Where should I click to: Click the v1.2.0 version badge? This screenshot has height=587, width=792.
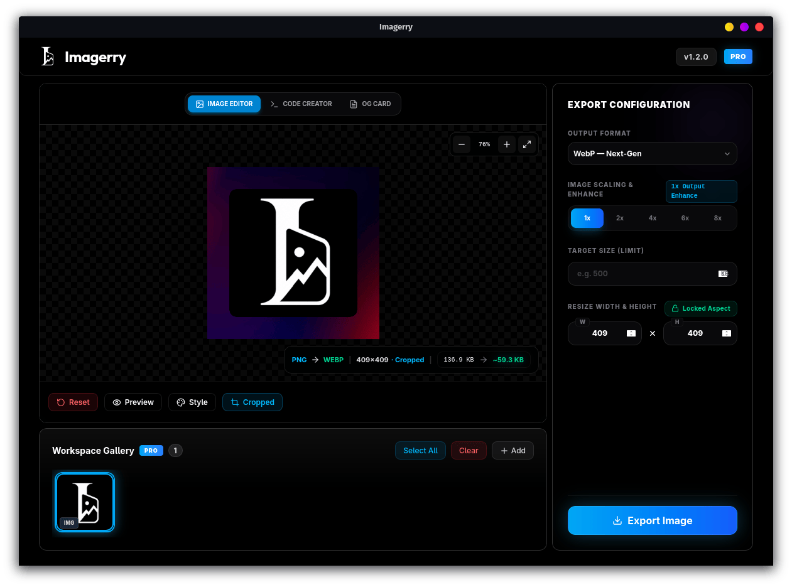(696, 57)
